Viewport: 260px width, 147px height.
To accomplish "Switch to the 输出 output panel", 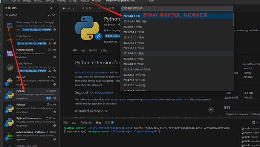I will click(x=74, y=122).
